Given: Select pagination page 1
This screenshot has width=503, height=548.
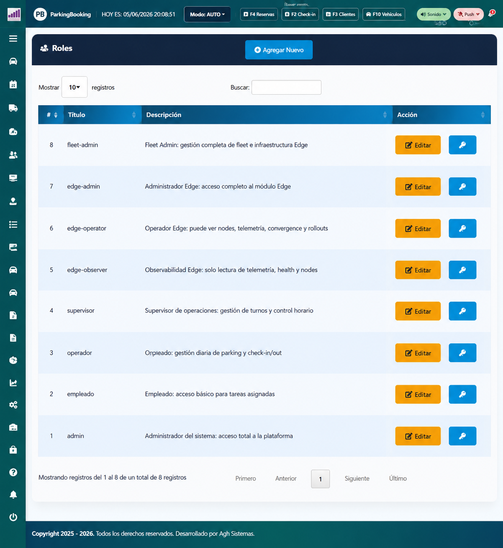Looking at the screenshot, I should [321, 479].
